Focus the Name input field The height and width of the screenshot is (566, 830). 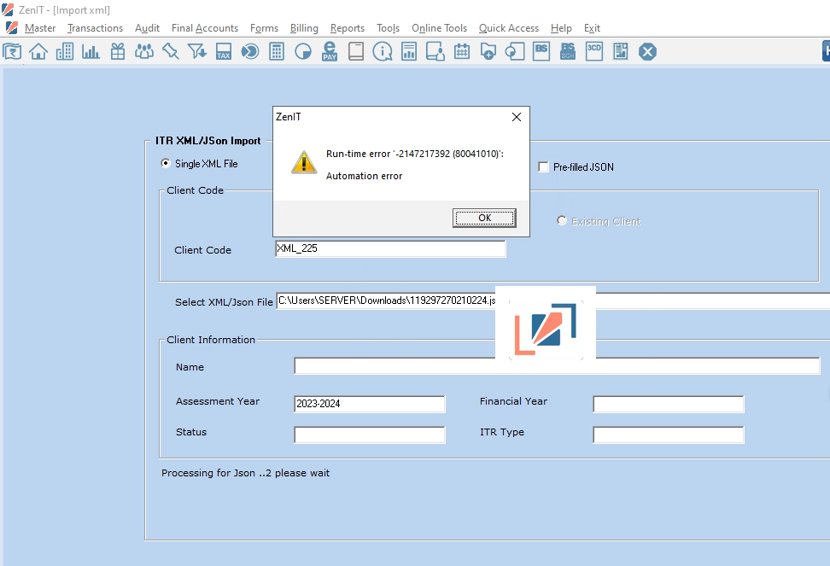(x=557, y=366)
